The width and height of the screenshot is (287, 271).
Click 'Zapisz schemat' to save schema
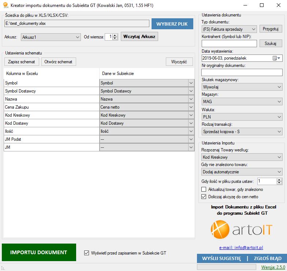[22, 61]
